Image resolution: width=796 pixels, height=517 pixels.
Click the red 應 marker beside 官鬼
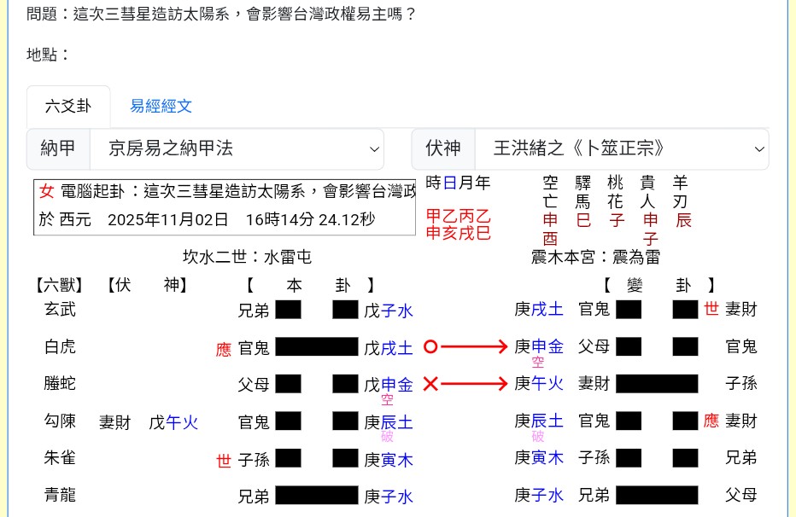coord(223,350)
